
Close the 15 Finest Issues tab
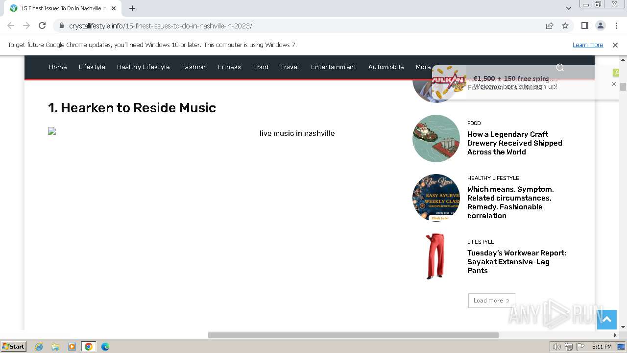114,8
